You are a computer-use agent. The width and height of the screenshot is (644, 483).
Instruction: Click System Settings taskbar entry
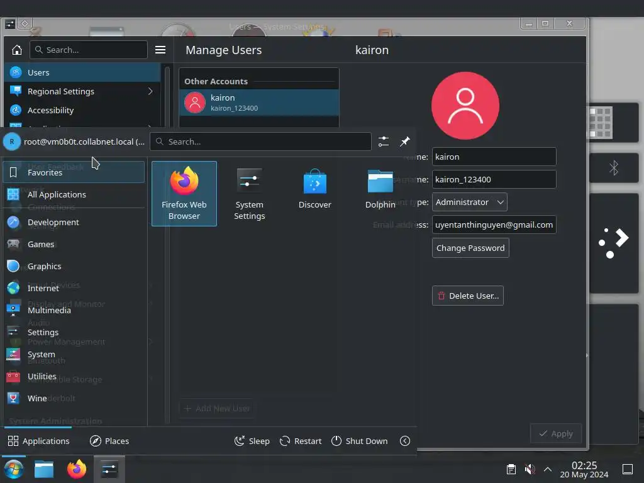(x=109, y=469)
